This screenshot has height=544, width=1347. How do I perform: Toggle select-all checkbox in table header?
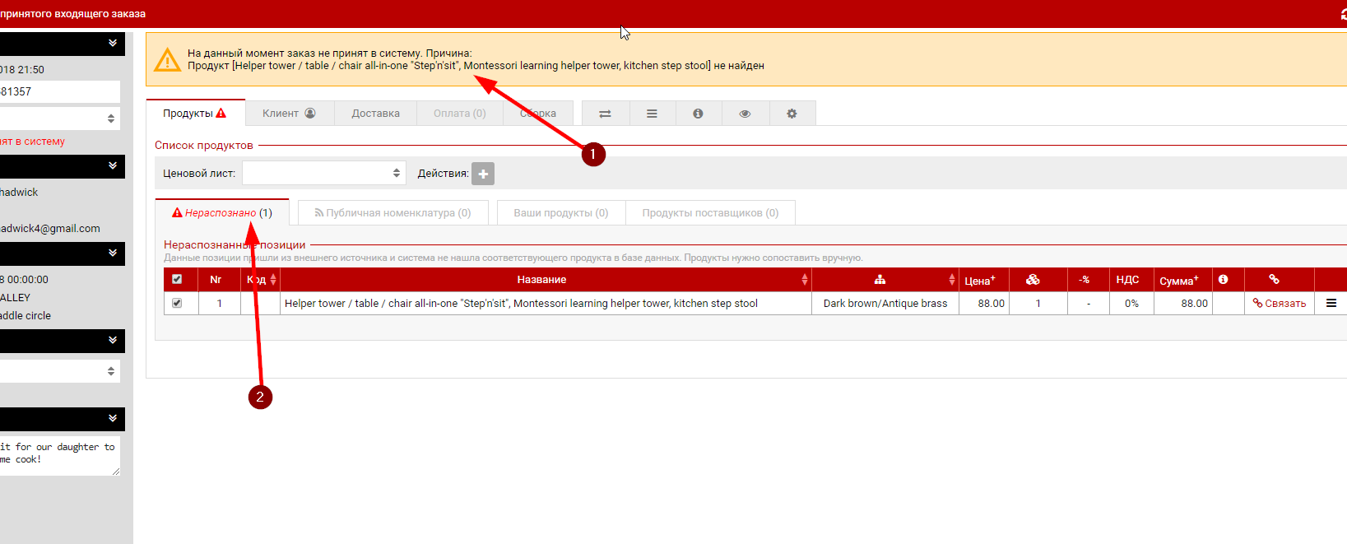[177, 280]
